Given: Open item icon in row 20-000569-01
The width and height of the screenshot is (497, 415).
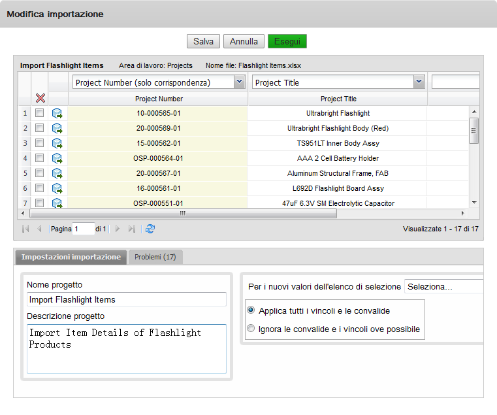Looking at the screenshot, I should (57, 128).
